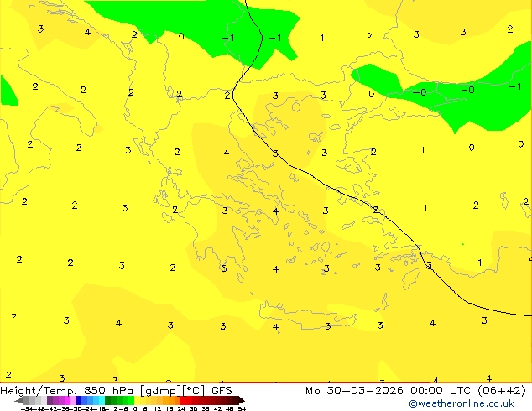Open the weatheronline.co.uk link
This screenshot has height=411, width=532.
coord(462,403)
